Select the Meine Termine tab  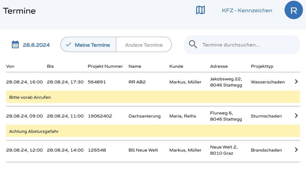point(92,44)
